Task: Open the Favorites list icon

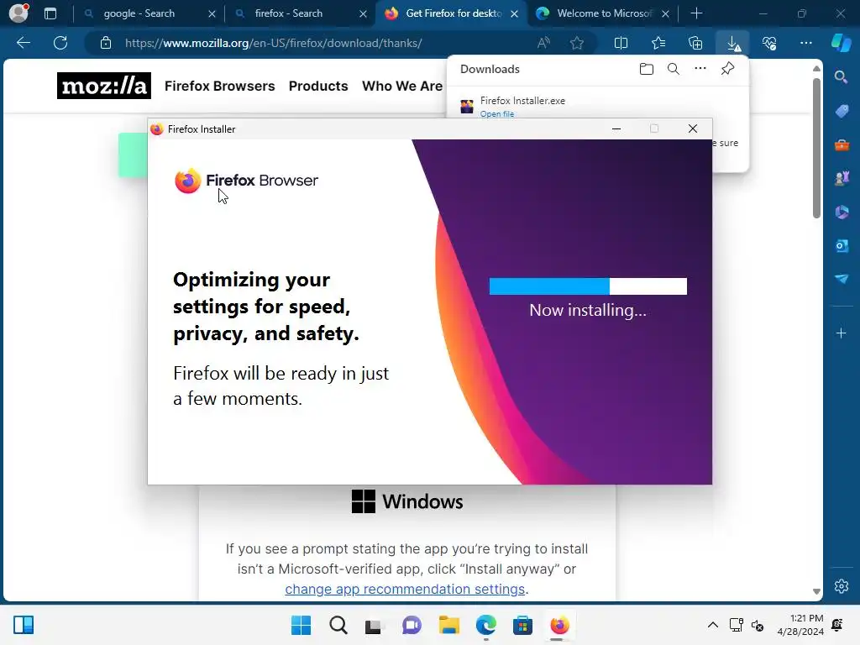Action: click(x=658, y=43)
